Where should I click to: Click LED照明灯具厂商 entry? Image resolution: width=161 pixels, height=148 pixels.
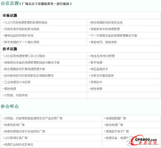[x=16, y=138]
